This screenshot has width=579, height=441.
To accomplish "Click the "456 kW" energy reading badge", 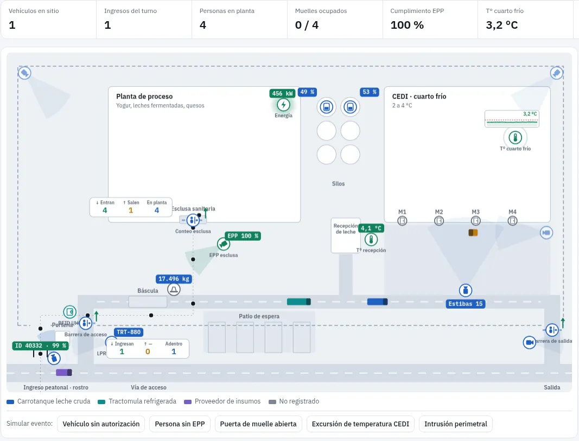I will pyautogui.click(x=282, y=93).
